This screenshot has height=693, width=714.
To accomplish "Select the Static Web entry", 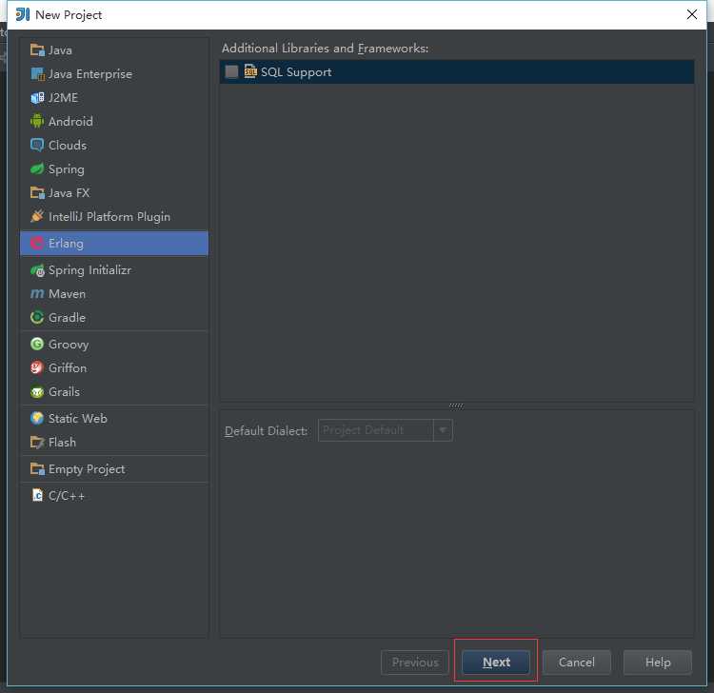I will point(114,418).
